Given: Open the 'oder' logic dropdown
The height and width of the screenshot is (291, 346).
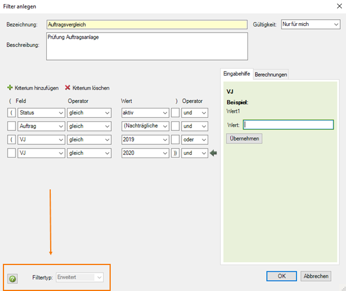Looking at the screenshot, I should click(195, 140).
